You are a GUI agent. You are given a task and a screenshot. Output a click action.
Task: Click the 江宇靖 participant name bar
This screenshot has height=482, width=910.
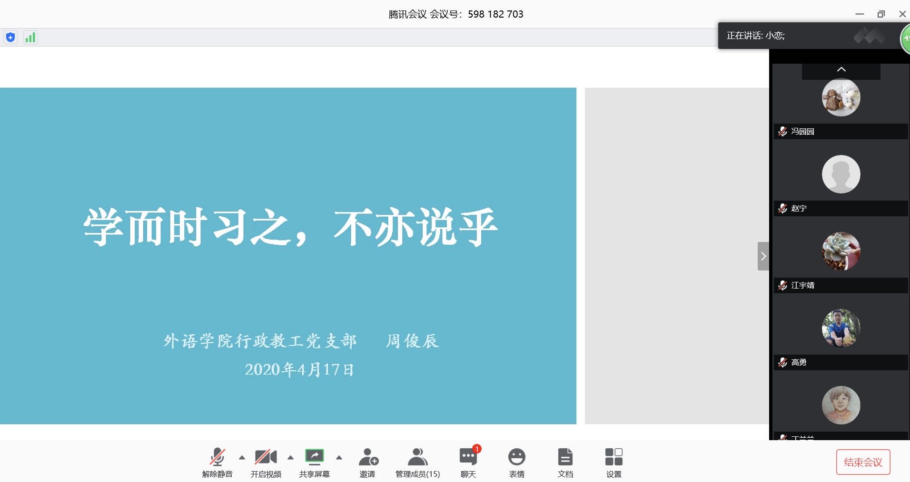point(841,285)
